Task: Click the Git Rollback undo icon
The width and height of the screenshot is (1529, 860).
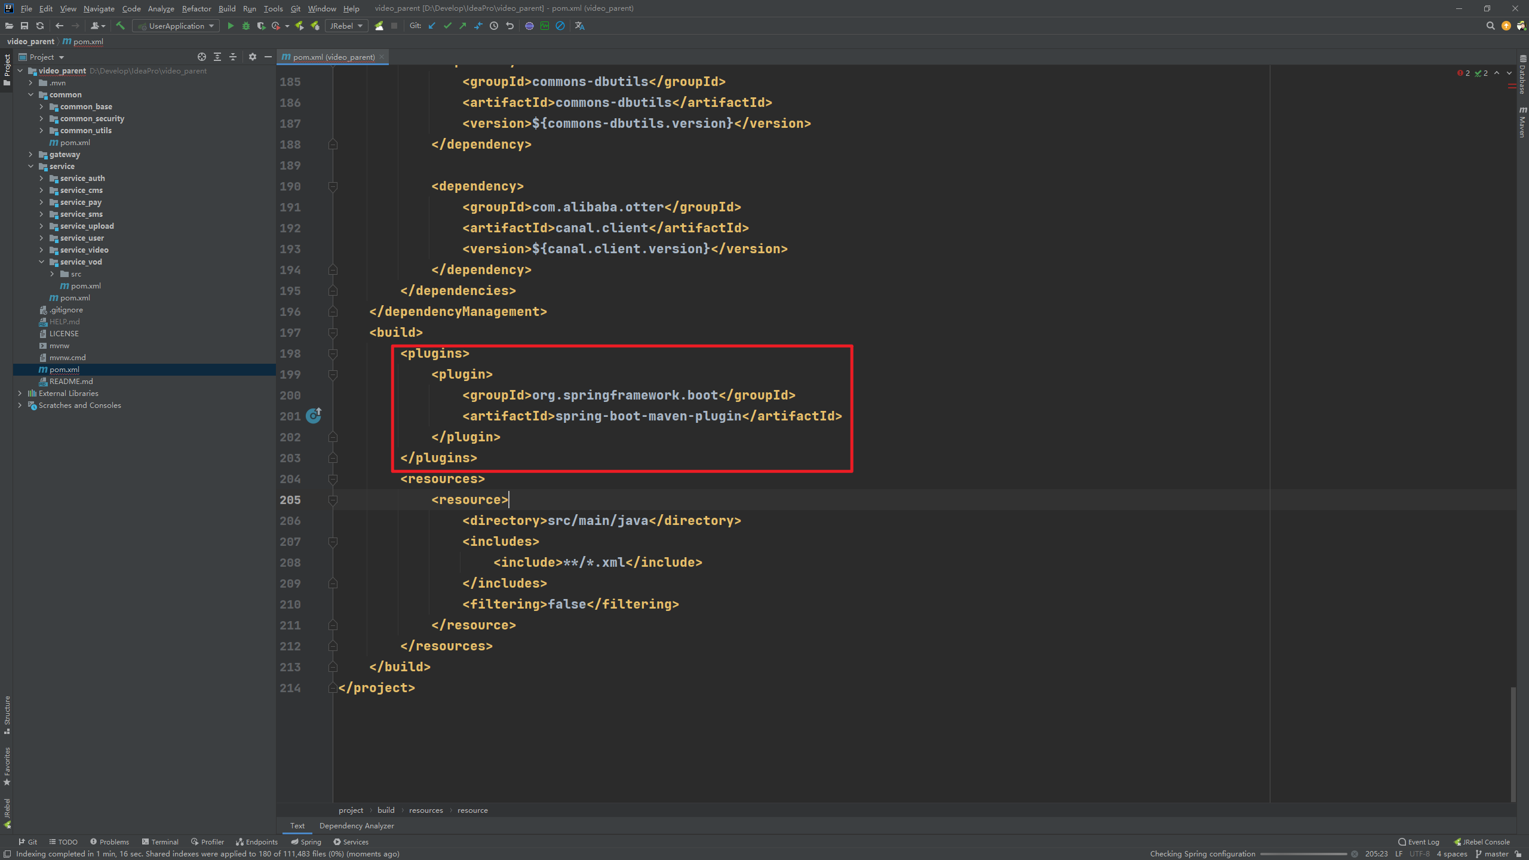Action: tap(509, 26)
